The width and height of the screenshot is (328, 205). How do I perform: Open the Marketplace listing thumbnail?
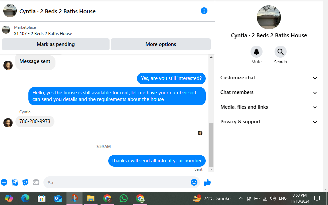click(6, 30)
